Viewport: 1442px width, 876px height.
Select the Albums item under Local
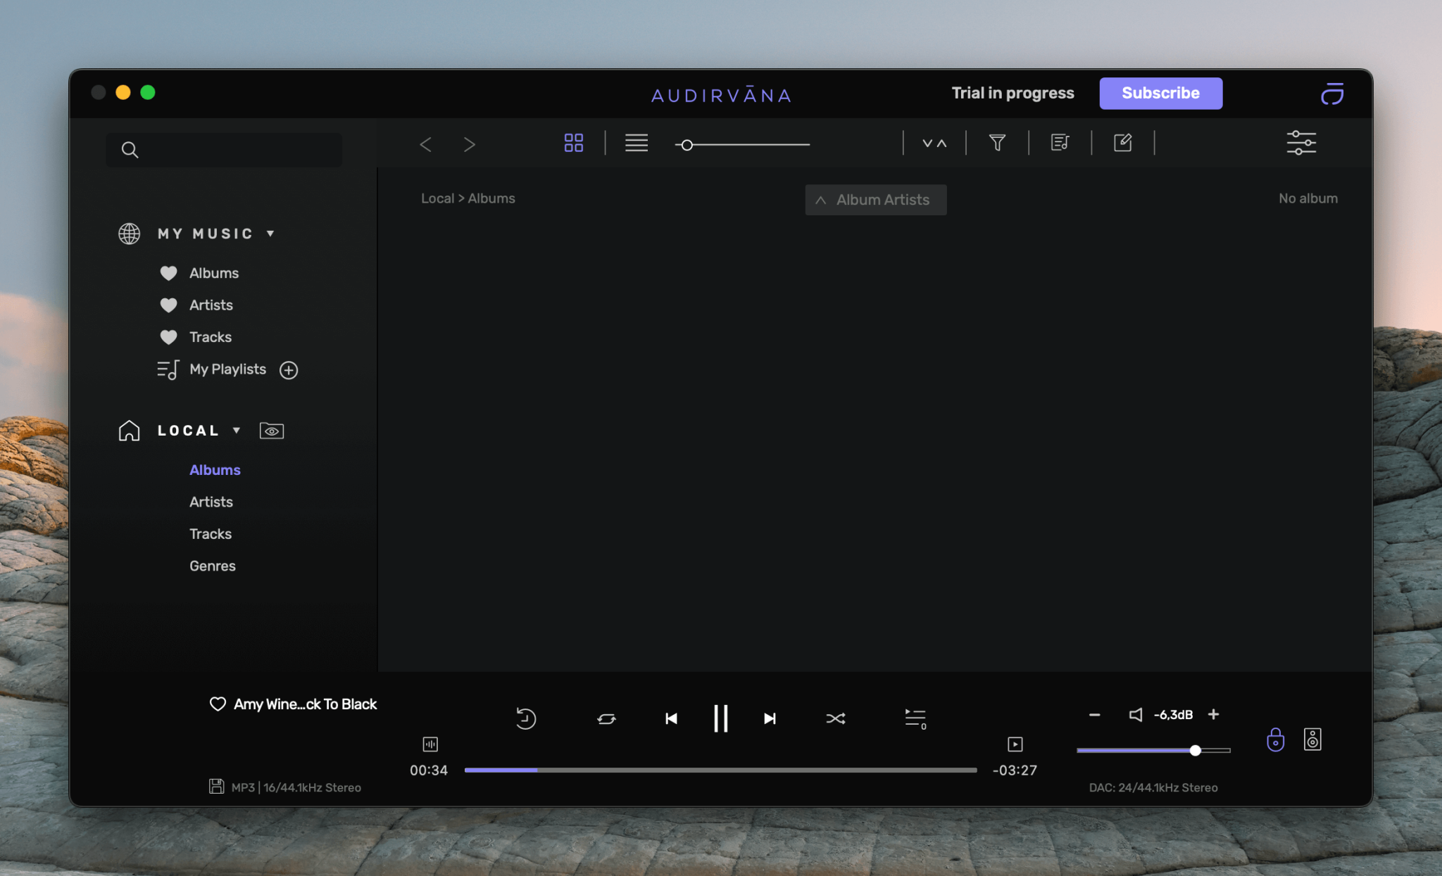214,469
